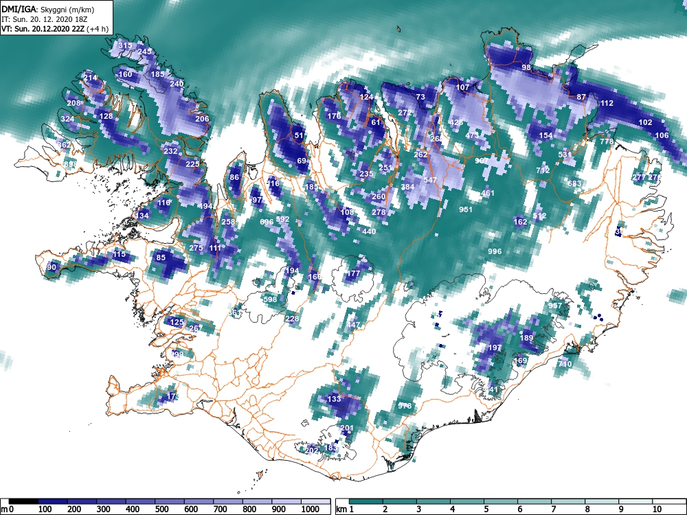Screen dimensions: 687x515
Task: Select the dark navy swatch labeled 100
Action: [53, 501]
